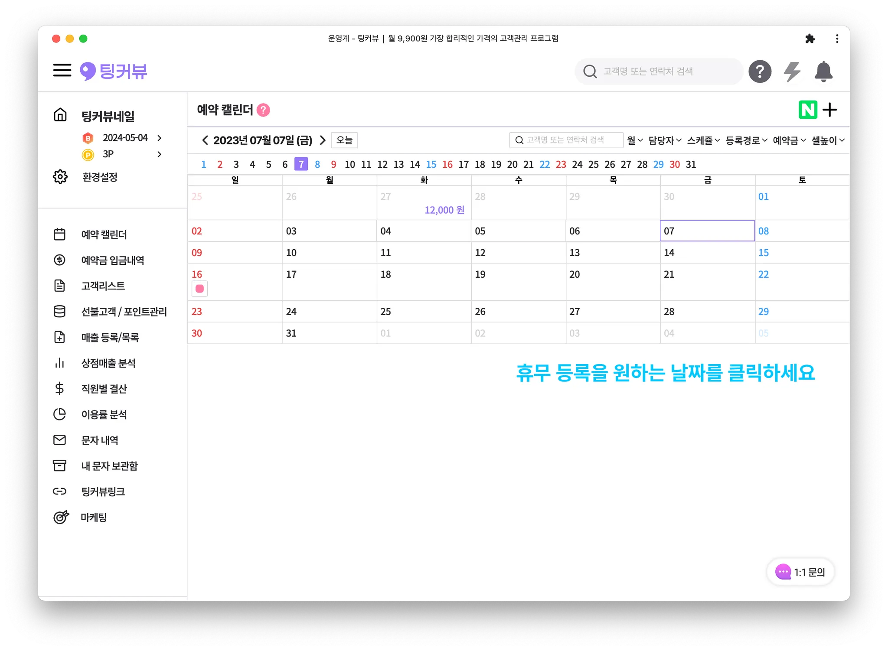Open 상점매출 분석 menu item
The height and width of the screenshot is (651, 888).
pyautogui.click(x=108, y=363)
